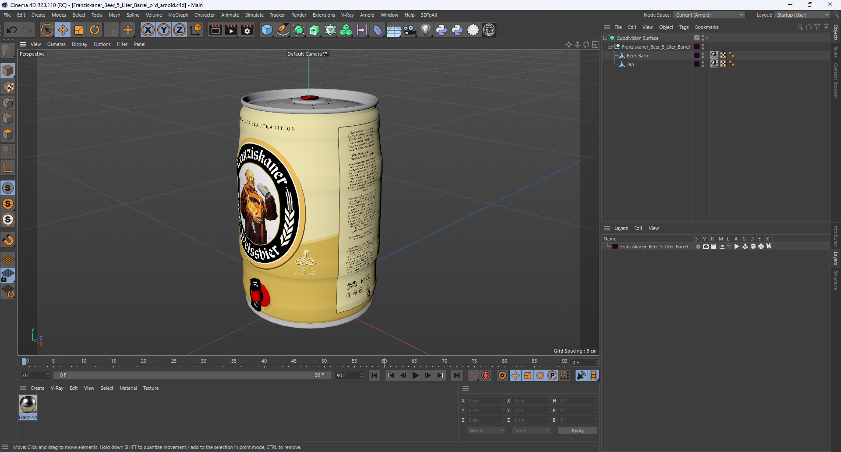Go to start of animation
The height and width of the screenshot is (452, 841).
point(375,375)
